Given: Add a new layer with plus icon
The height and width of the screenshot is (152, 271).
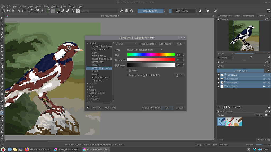Looking at the screenshot, I should coord(219,107).
